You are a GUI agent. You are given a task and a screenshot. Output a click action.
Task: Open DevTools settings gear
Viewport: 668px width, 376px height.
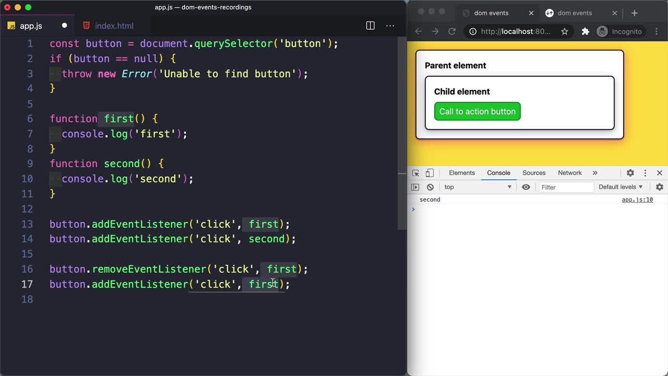point(630,173)
